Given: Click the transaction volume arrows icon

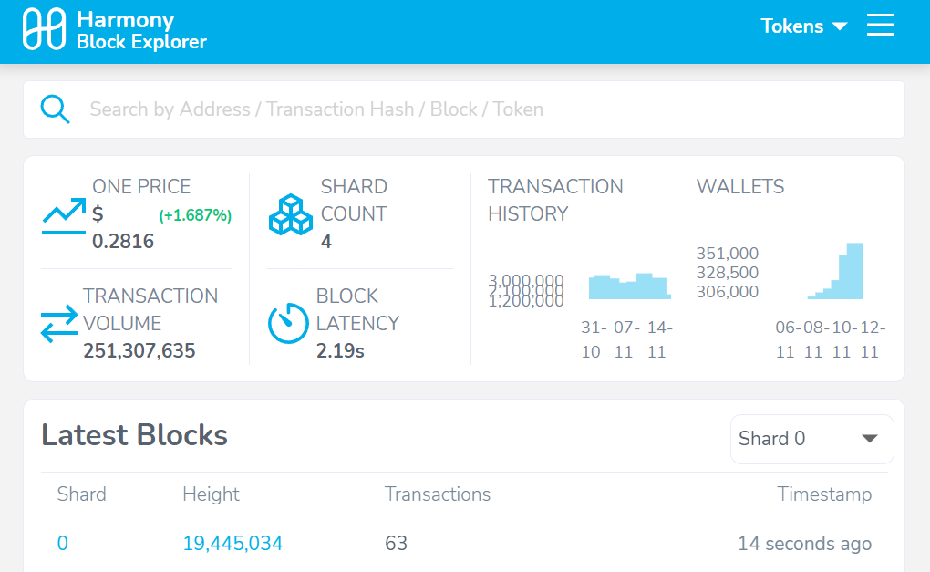Looking at the screenshot, I should (x=59, y=323).
